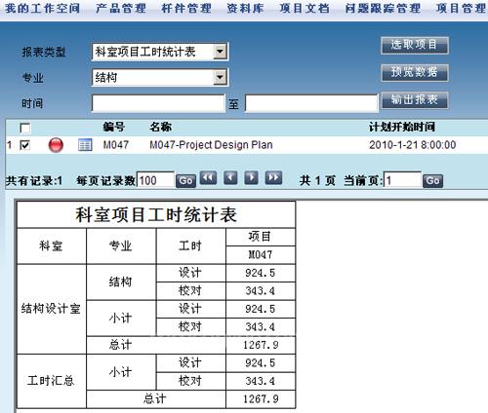The image size is (488, 413).
Task: Focus the start time input field
Action: click(x=158, y=103)
